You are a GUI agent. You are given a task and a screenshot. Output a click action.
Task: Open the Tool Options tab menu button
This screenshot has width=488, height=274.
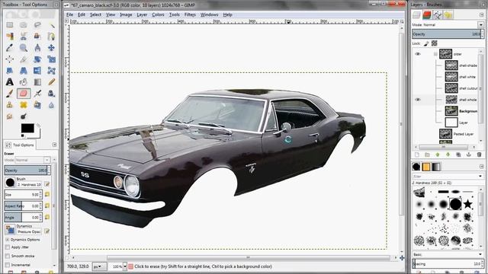54,145
